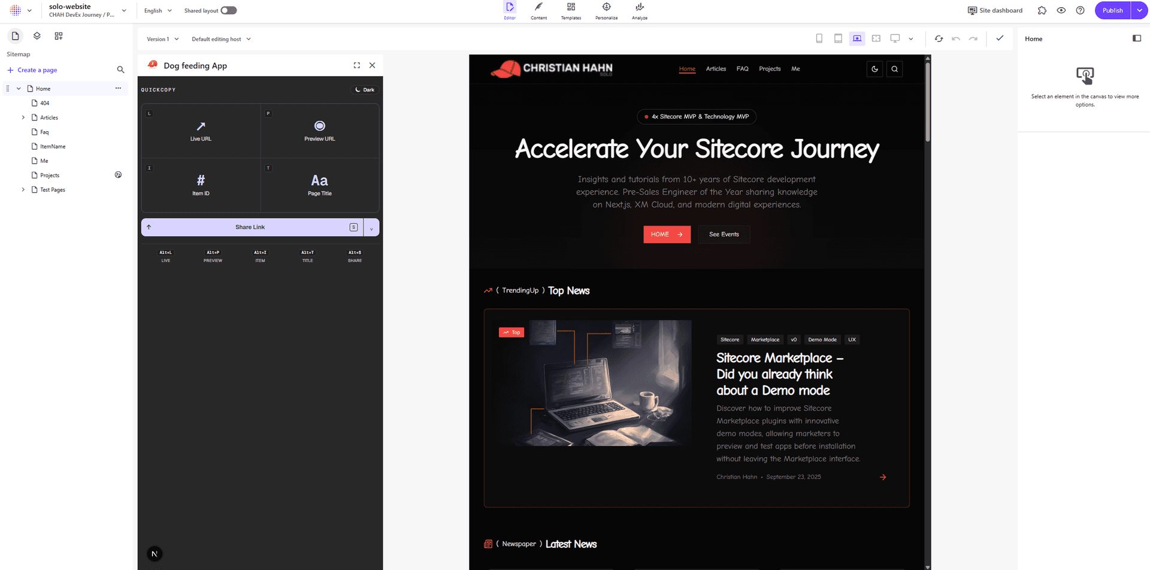Copy the Page Title tile

pos(320,185)
